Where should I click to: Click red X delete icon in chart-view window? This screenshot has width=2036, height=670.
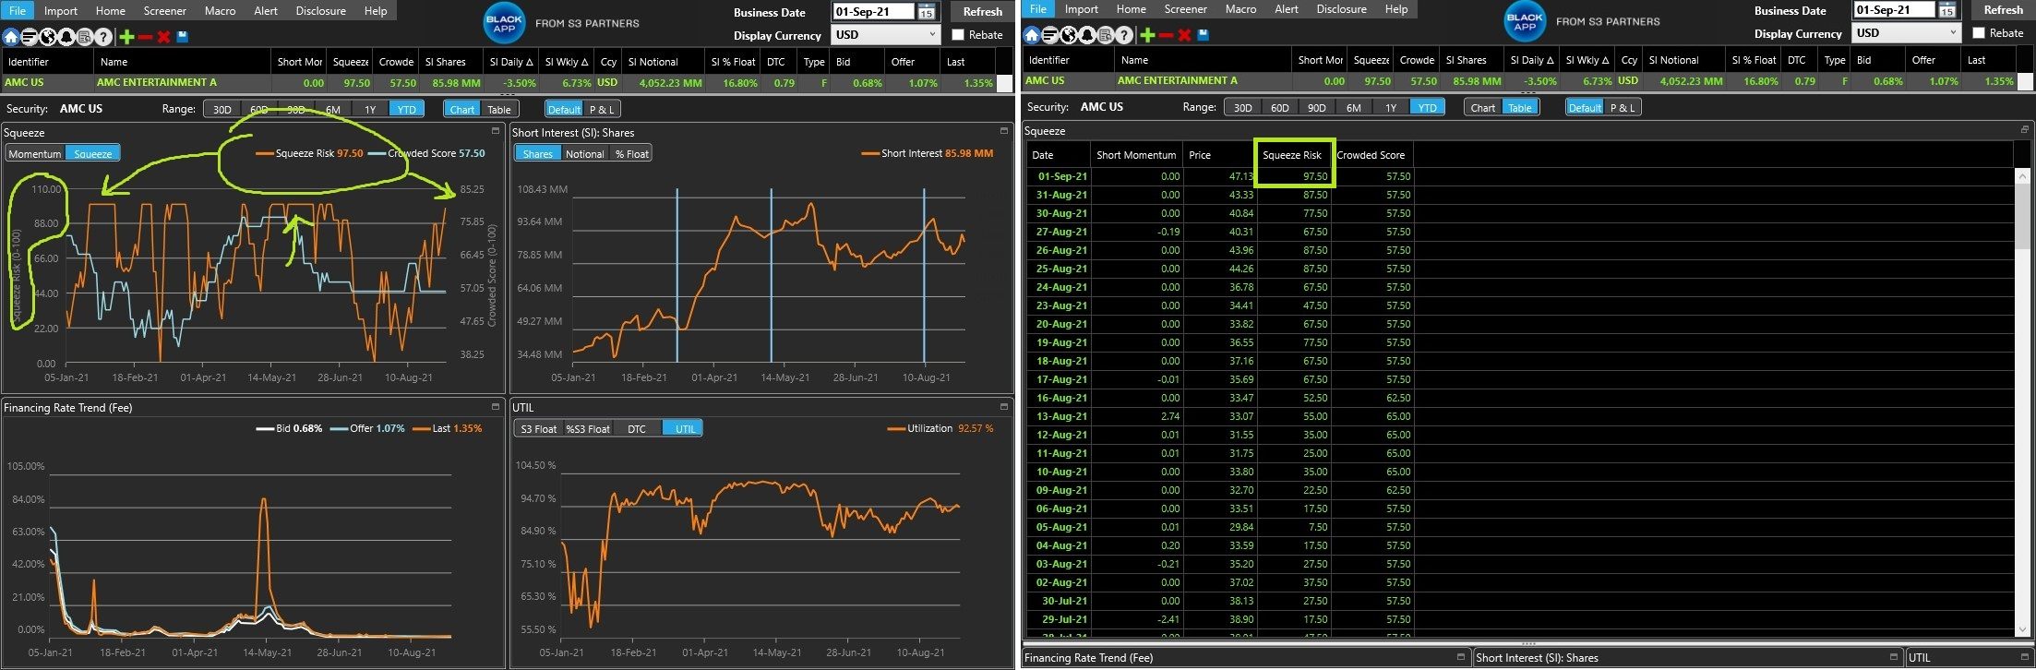163,37
